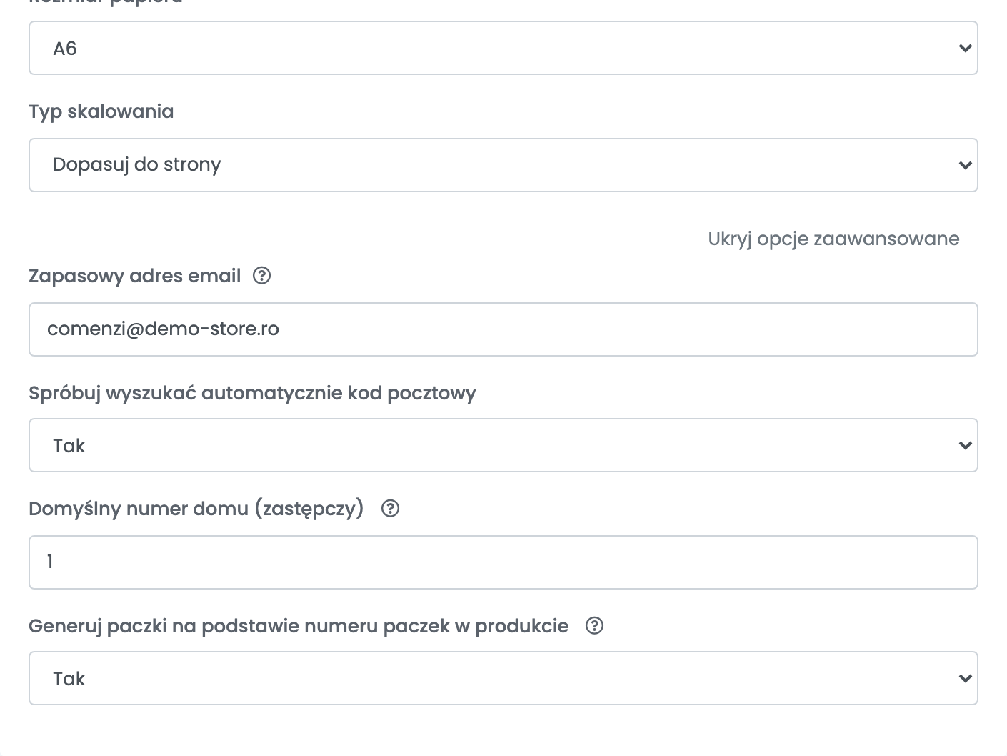The width and height of the screenshot is (1007, 756).
Task: Click help icon next to Generuj paczki label
Action: coord(594,626)
